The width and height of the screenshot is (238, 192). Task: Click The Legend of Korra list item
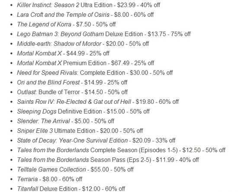pos(66,24)
